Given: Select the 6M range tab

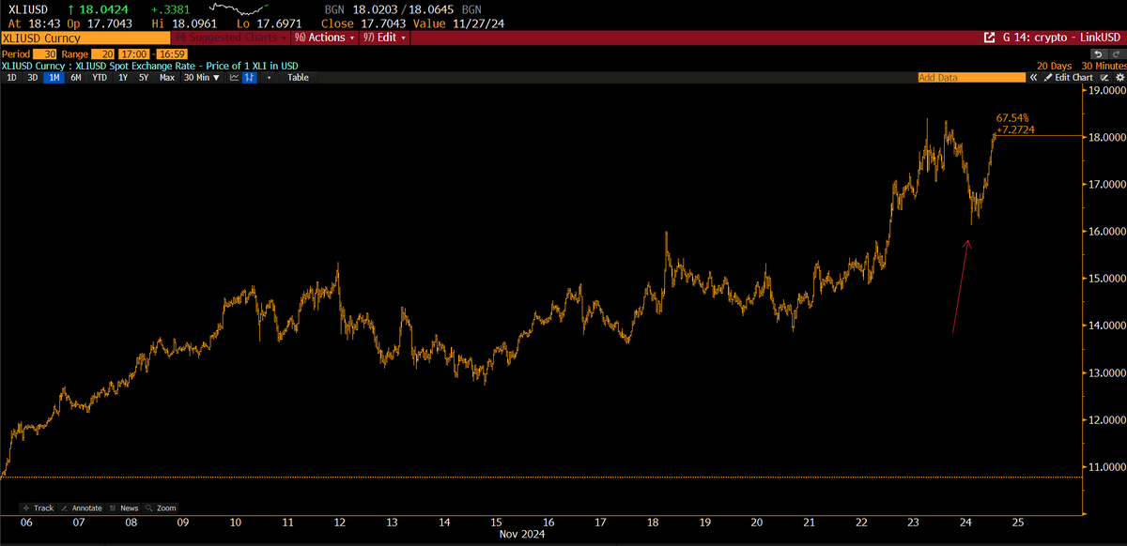Looking at the screenshot, I should coord(76,77).
